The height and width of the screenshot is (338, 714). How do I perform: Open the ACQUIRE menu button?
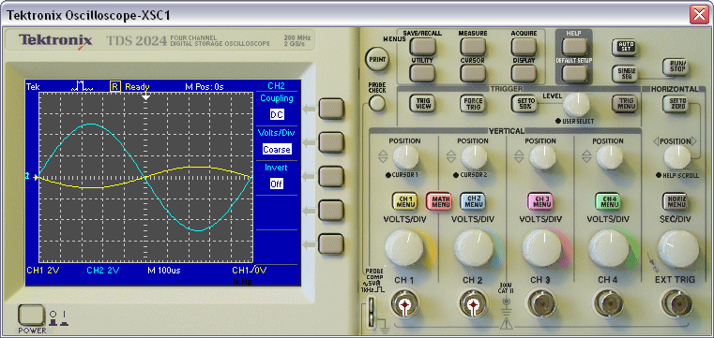click(x=524, y=46)
